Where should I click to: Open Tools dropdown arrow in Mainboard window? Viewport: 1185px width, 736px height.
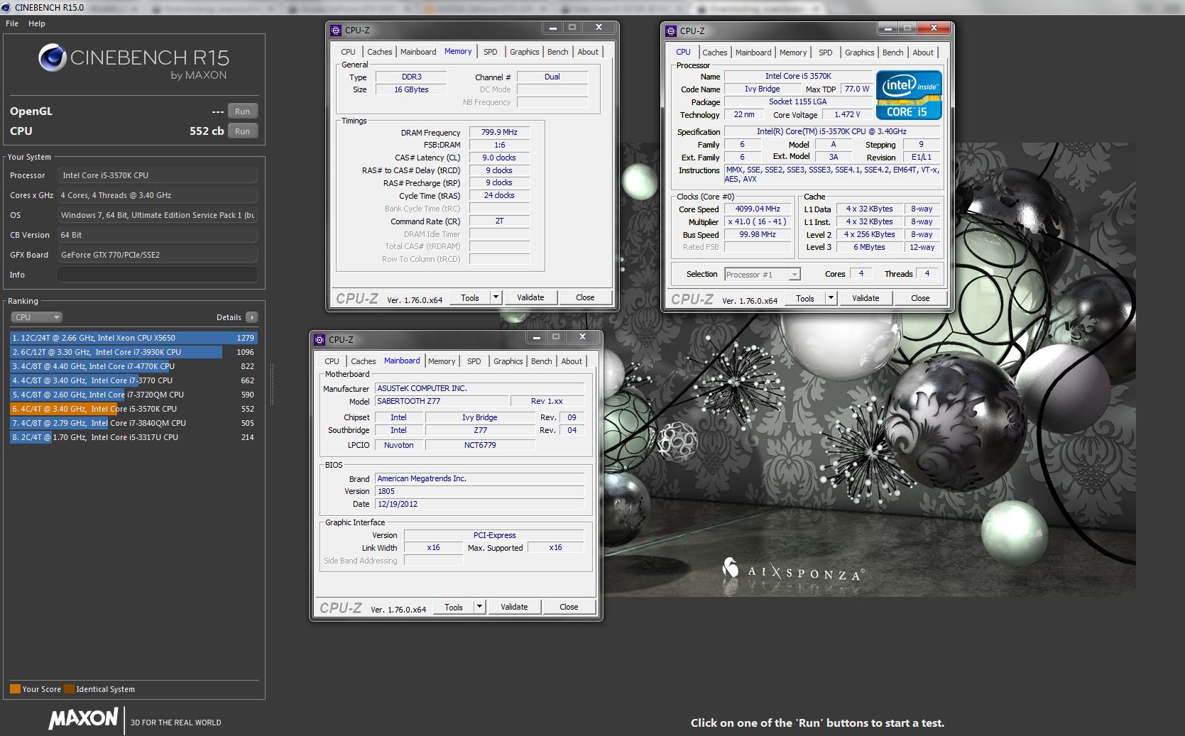click(x=480, y=607)
